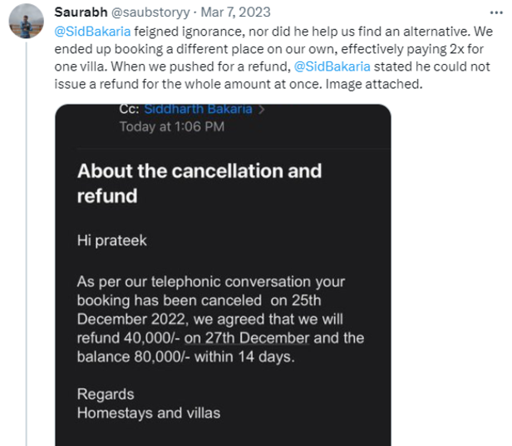Click the "Today at 1:06 PM" email time
The image size is (512, 446).
point(171,127)
